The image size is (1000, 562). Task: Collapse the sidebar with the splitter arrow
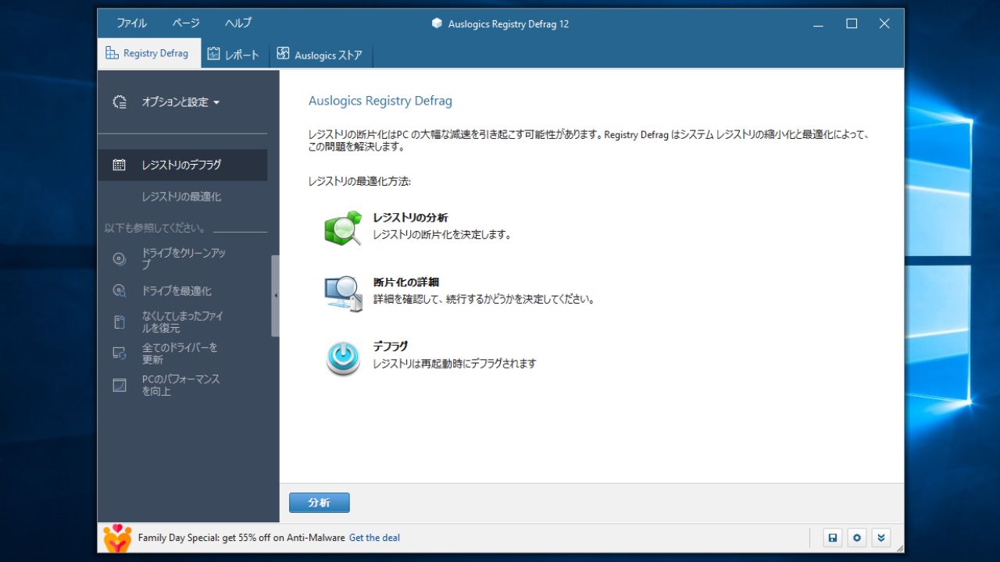tap(275, 296)
